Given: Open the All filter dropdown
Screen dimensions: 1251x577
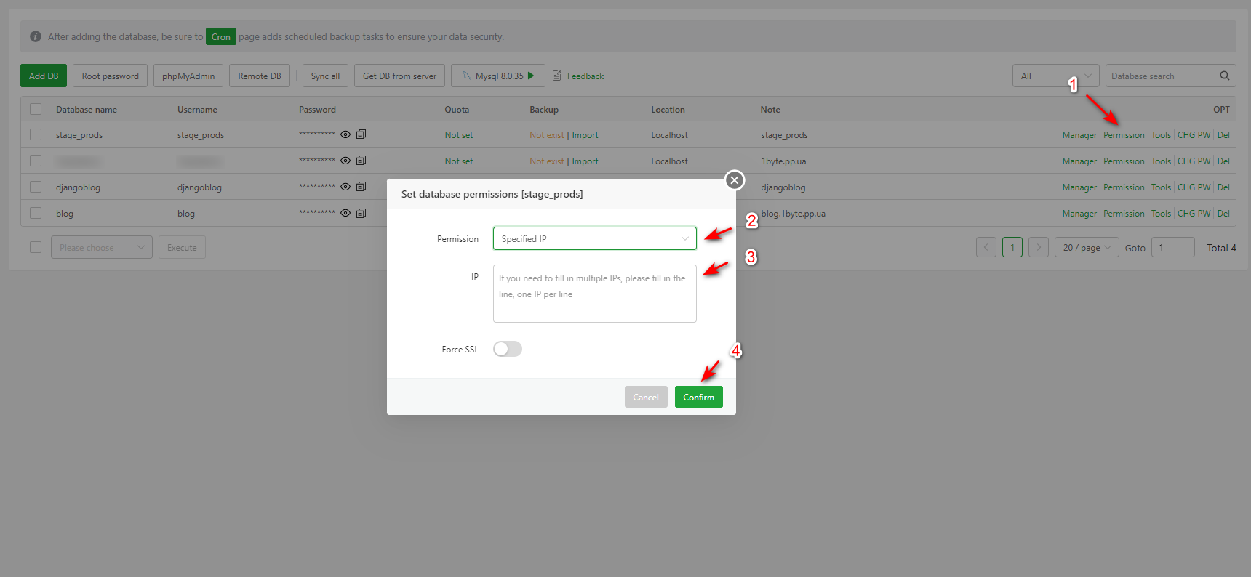Looking at the screenshot, I should pyautogui.click(x=1055, y=76).
